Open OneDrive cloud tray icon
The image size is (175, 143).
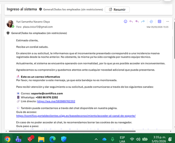click(104, 139)
